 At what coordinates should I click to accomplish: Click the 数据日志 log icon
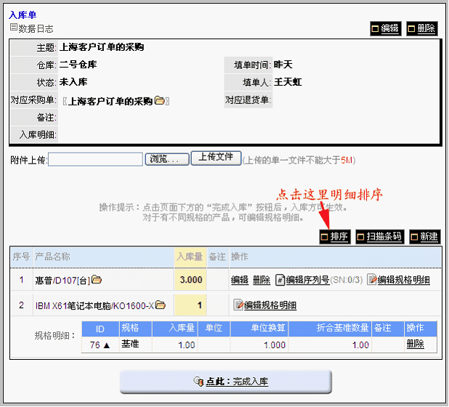(13, 28)
